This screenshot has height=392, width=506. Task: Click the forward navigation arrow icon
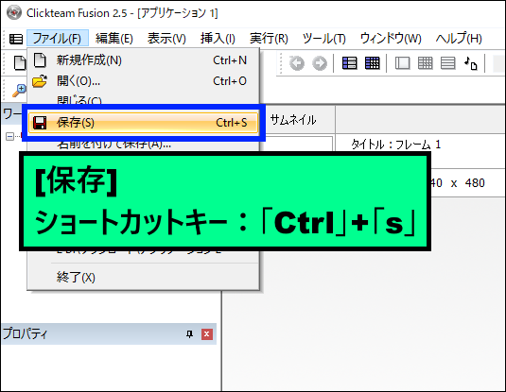coord(320,63)
